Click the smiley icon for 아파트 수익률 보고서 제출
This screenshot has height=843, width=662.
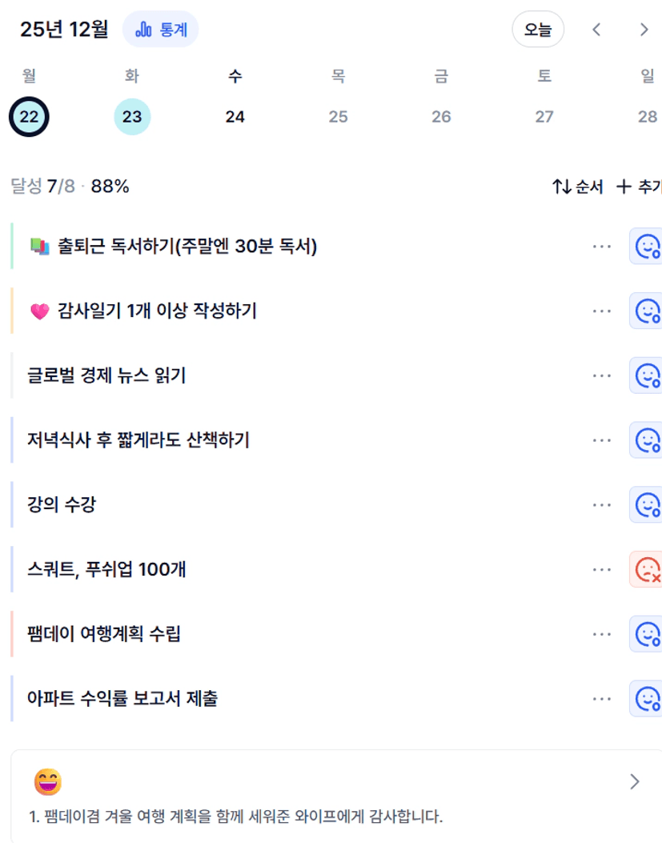646,699
